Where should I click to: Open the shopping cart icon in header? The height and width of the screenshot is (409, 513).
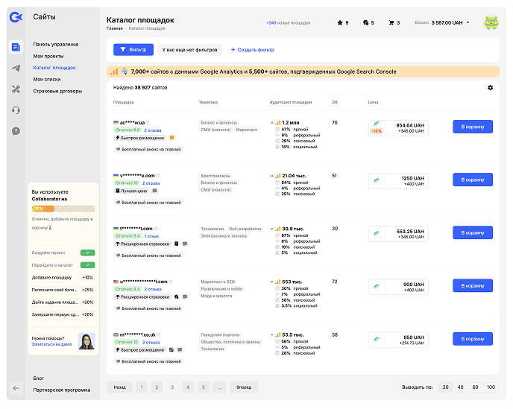tap(392, 23)
